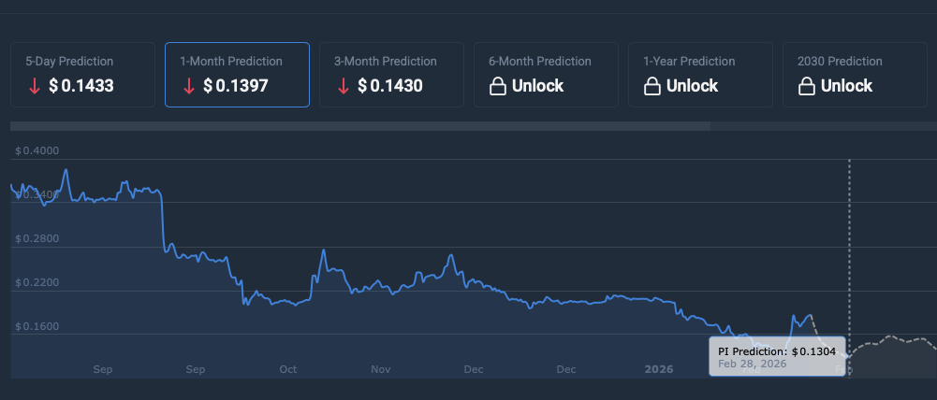Click the $0.4000 y-axis label
This screenshot has height=400, width=937.
(x=37, y=150)
